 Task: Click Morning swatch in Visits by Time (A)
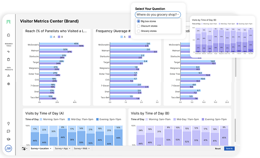[41, 119]
